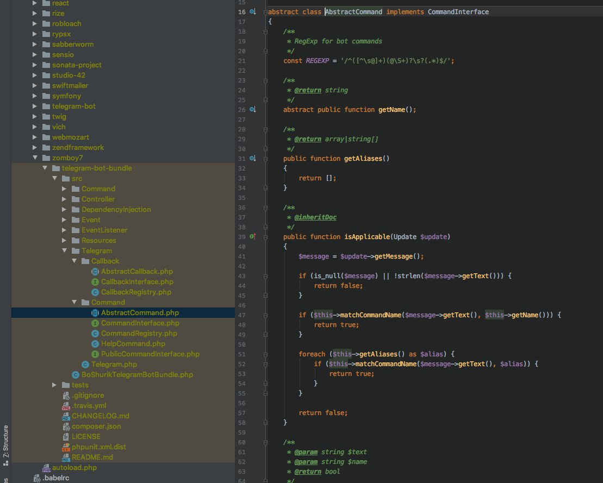Image resolution: width=603 pixels, height=483 pixels.
Task: Click the LICENSE file icon
Action: point(66,437)
